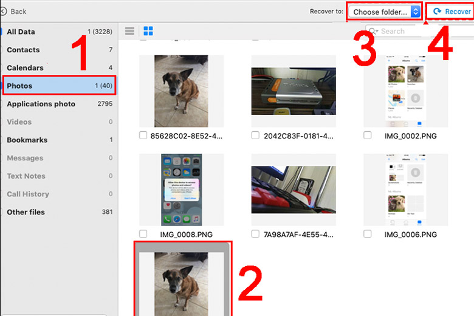Image resolution: width=474 pixels, height=316 pixels.
Task: Click the search magnifier icon
Action: pos(372,31)
